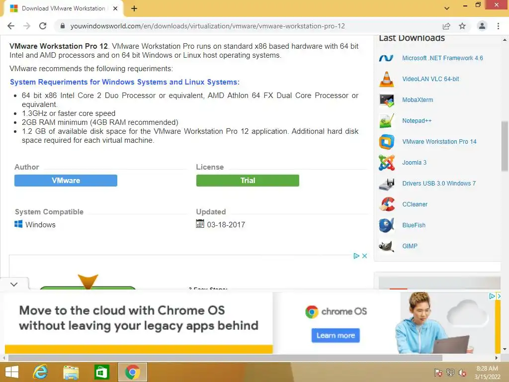Bookmark this page with the star icon
Viewport: 509px width, 382px height.
462,26
